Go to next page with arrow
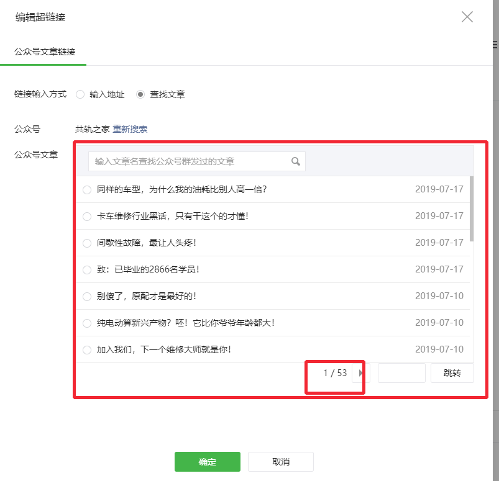Viewport: 499px width, 481px height. click(x=361, y=373)
